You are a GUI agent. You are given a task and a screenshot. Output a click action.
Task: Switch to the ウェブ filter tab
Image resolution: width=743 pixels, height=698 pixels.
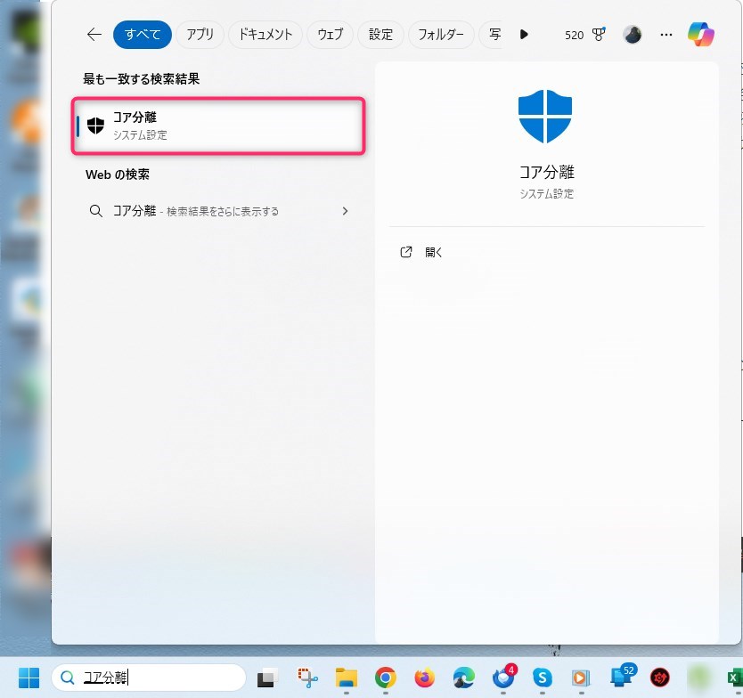click(x=330, y=35)
